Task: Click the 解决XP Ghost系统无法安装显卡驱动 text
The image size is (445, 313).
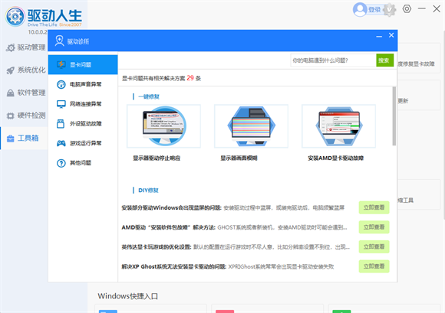Action: point(174,266)
